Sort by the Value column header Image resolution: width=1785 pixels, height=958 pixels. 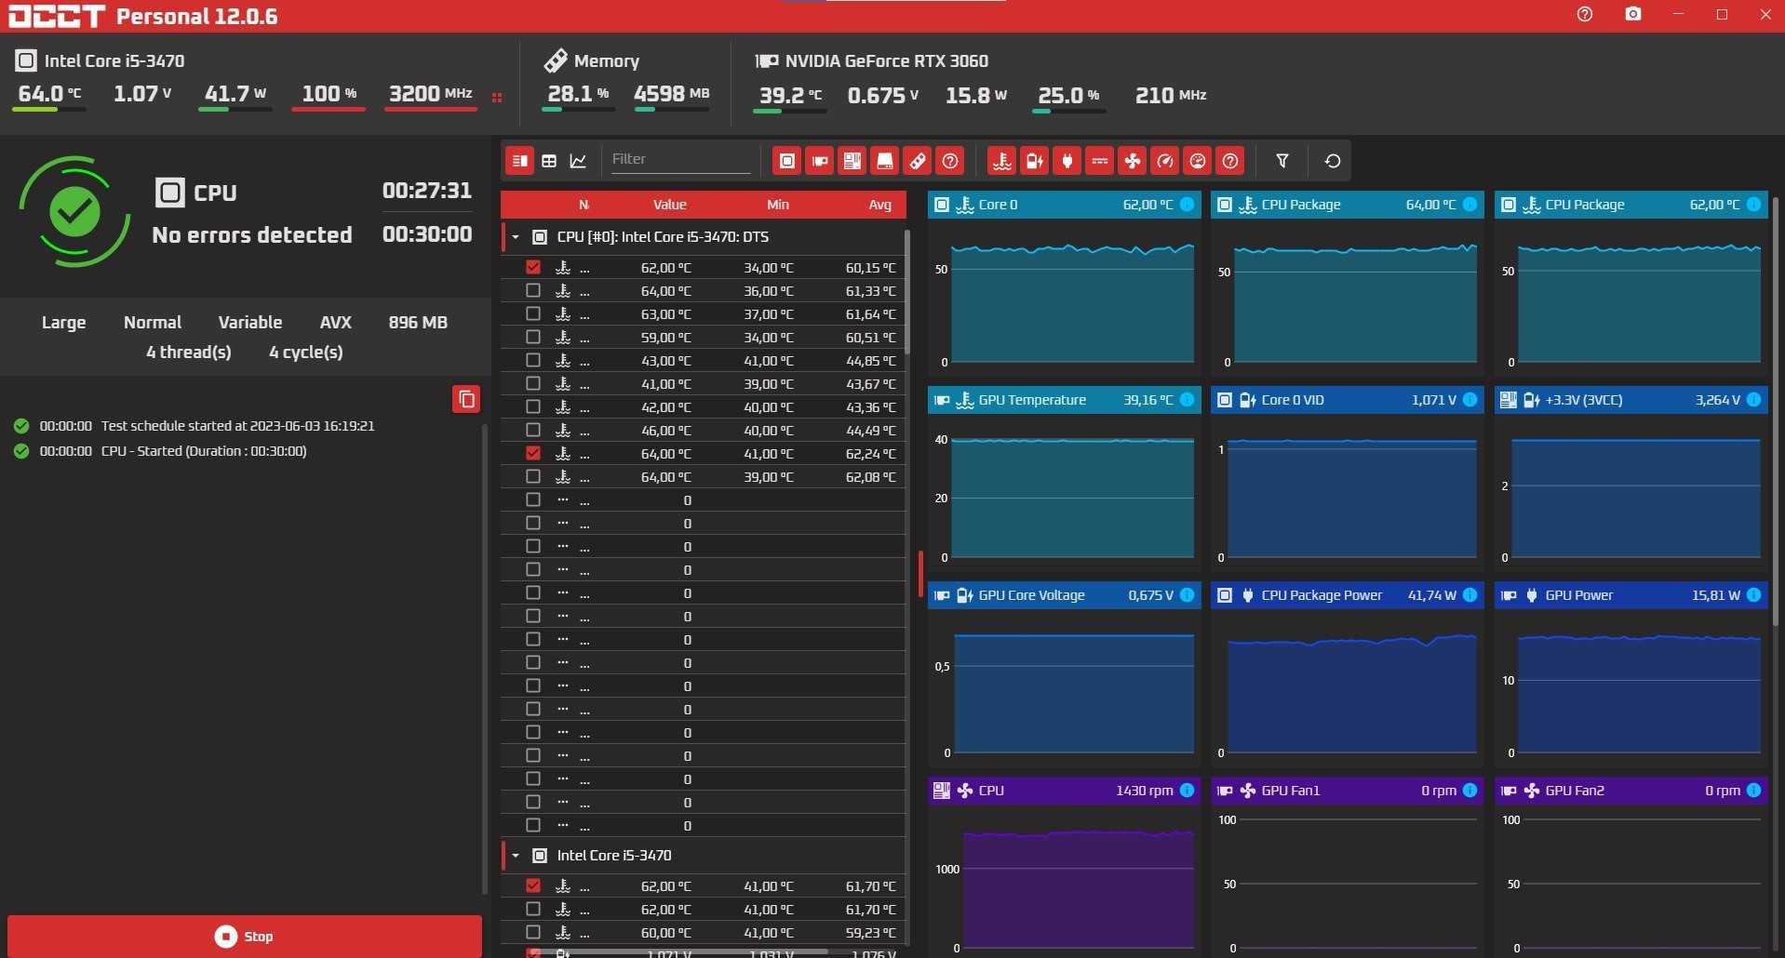point(669,205)
